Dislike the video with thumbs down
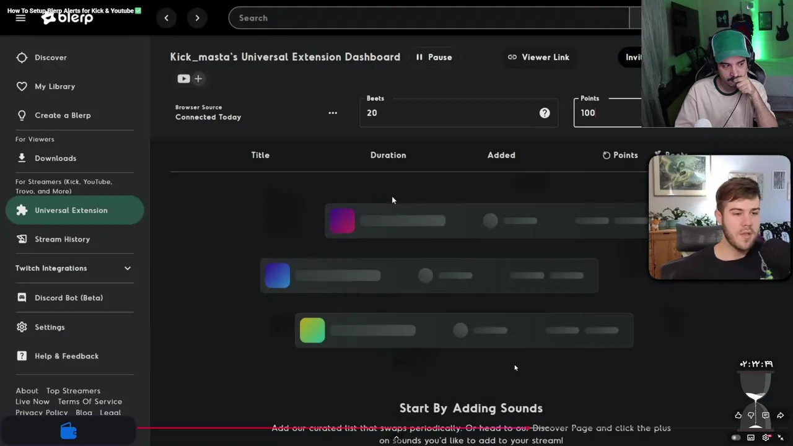The height and width of the screenshot is (446, 793). point(751,416)
